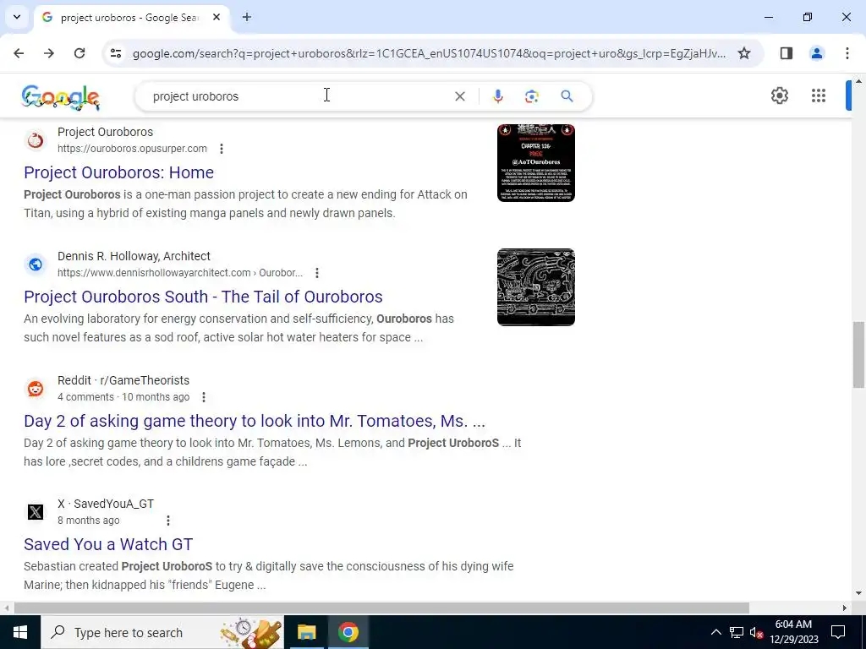Select the project uroboros Google Search tab
This screenshot has width=866, height=649.
tap(129, 18)
